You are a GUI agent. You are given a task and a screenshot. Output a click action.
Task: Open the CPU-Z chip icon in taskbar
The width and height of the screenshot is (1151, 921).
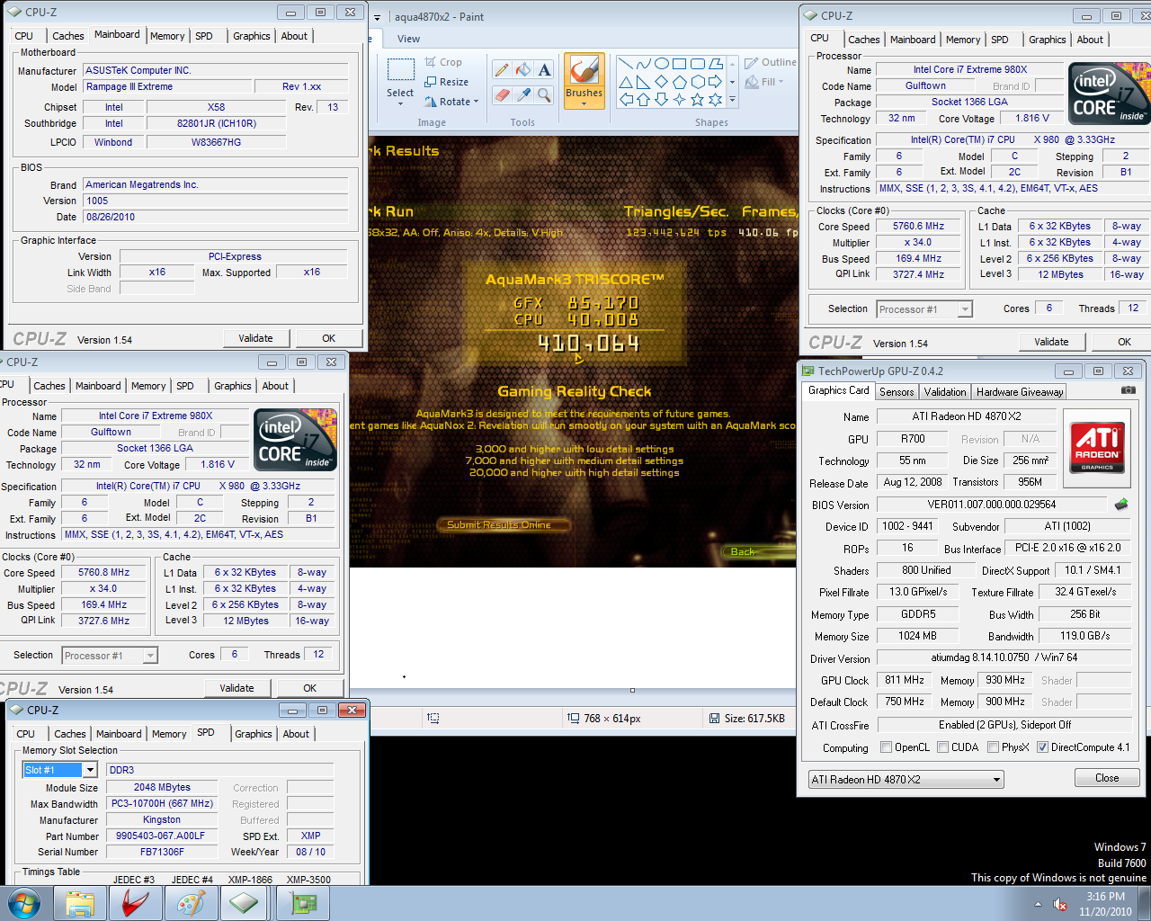coord(245,904)
